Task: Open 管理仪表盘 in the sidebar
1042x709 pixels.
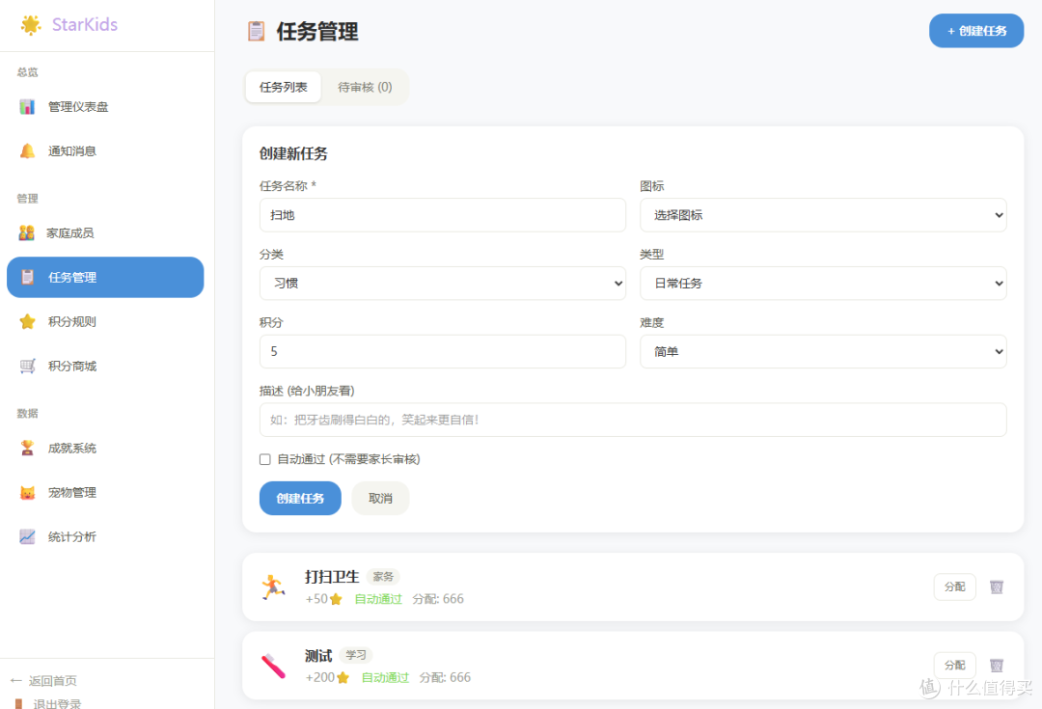Action: coord(105,106)
